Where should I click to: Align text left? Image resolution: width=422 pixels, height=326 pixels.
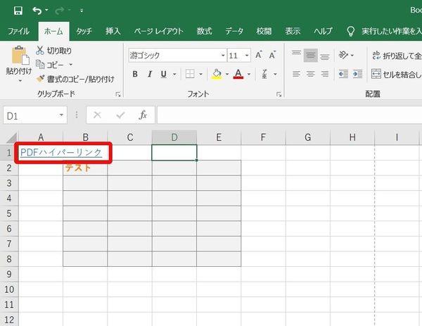(296, 74)
